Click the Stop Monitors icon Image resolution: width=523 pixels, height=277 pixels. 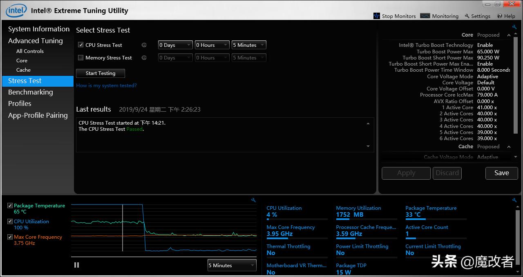(377, 16)
